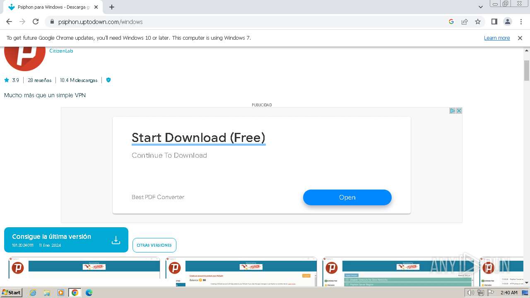Share this page icon
Image resolution: width=530 pixels, height=298 pixels.
pos(465,22)
